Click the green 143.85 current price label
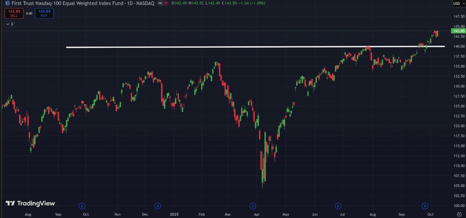 pos(458,30)
